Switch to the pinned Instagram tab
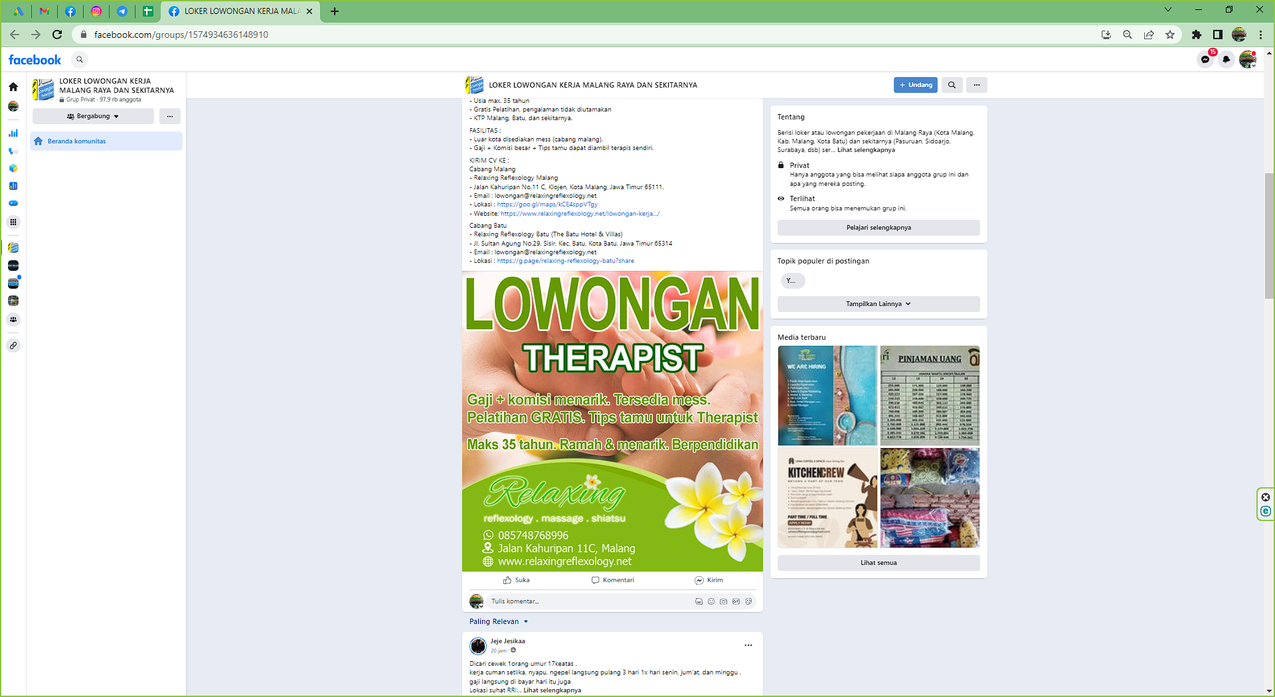 (96, 11)
